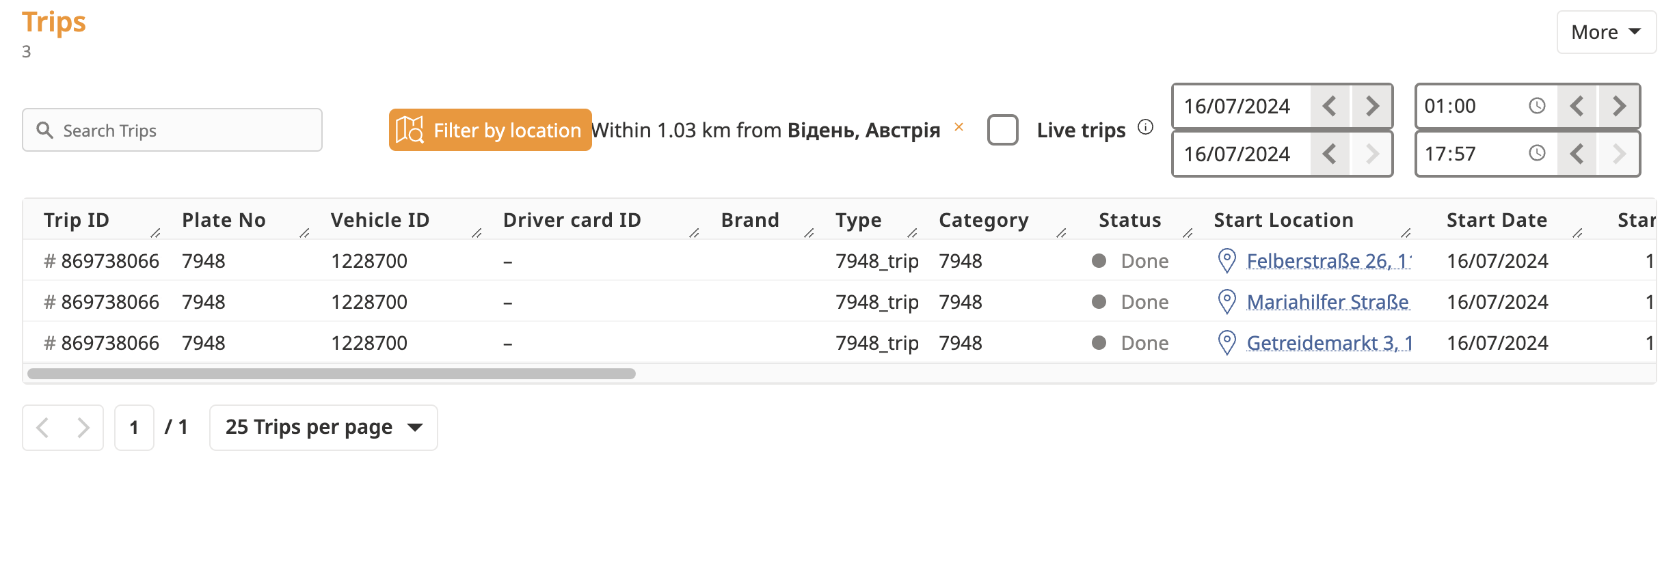Click the horizontal table scrollbar
The height and width of the screenshot is (563, 1675).
332,374
